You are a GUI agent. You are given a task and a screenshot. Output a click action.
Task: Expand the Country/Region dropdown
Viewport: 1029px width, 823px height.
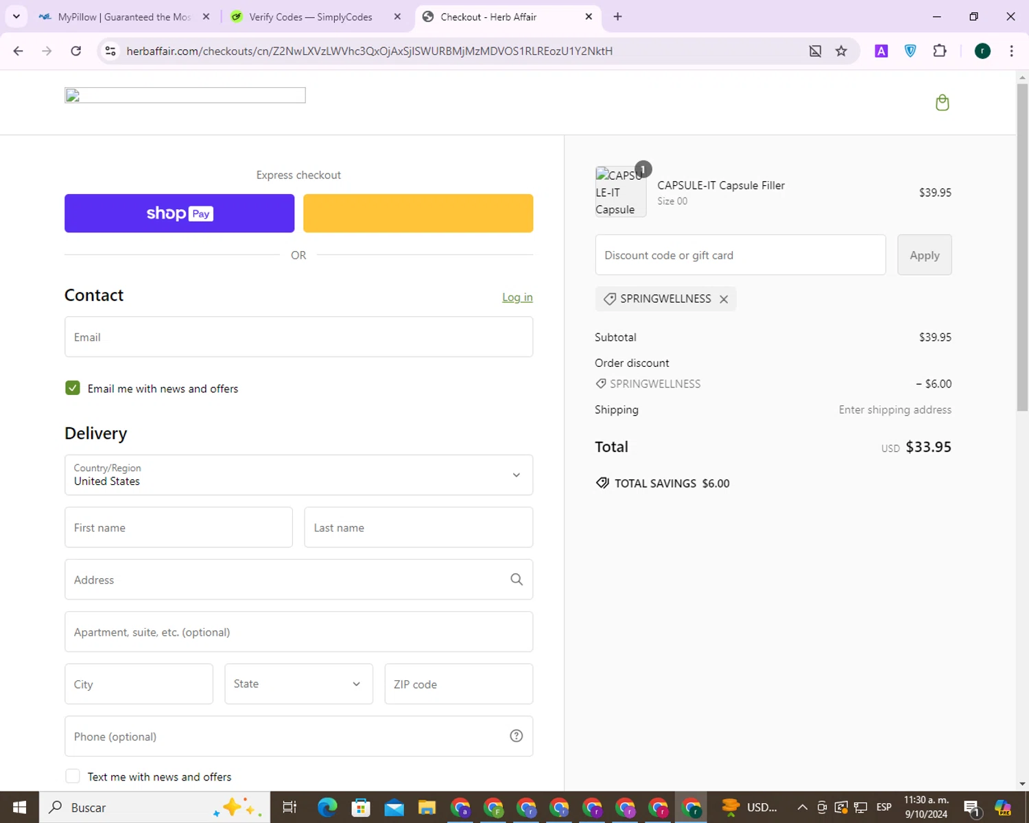click(298, 475)
